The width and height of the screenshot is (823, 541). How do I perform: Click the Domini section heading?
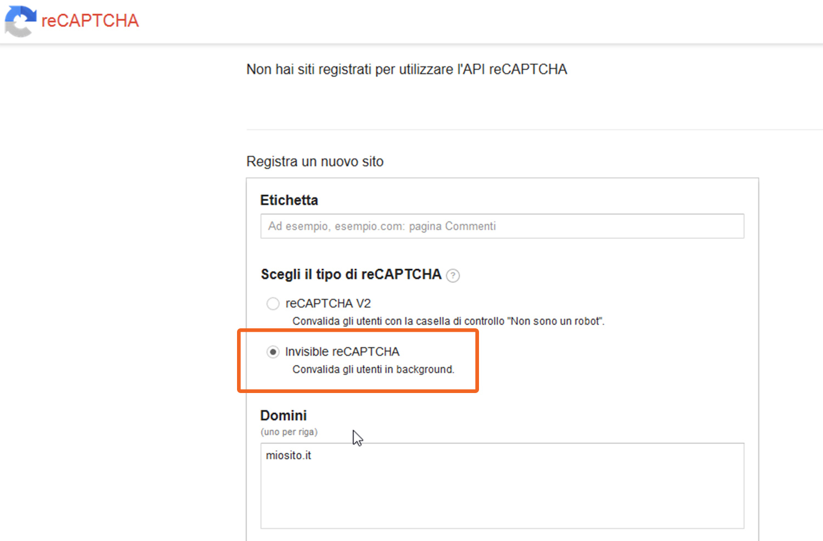[x=283, y=415]
